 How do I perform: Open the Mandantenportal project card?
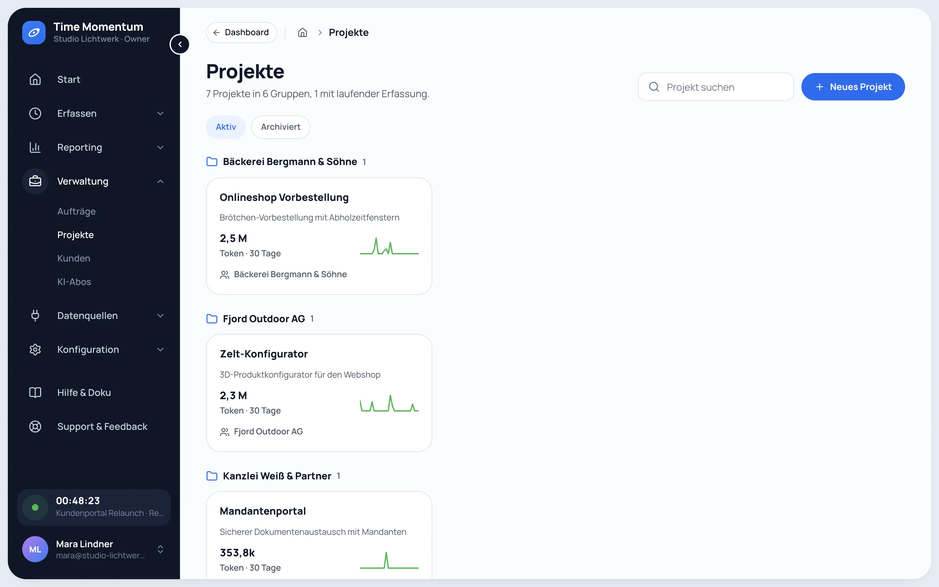coord(319,536)
